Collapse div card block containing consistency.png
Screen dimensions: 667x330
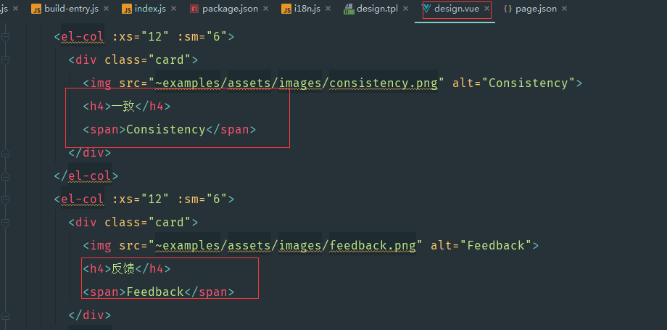click(5, 61)
